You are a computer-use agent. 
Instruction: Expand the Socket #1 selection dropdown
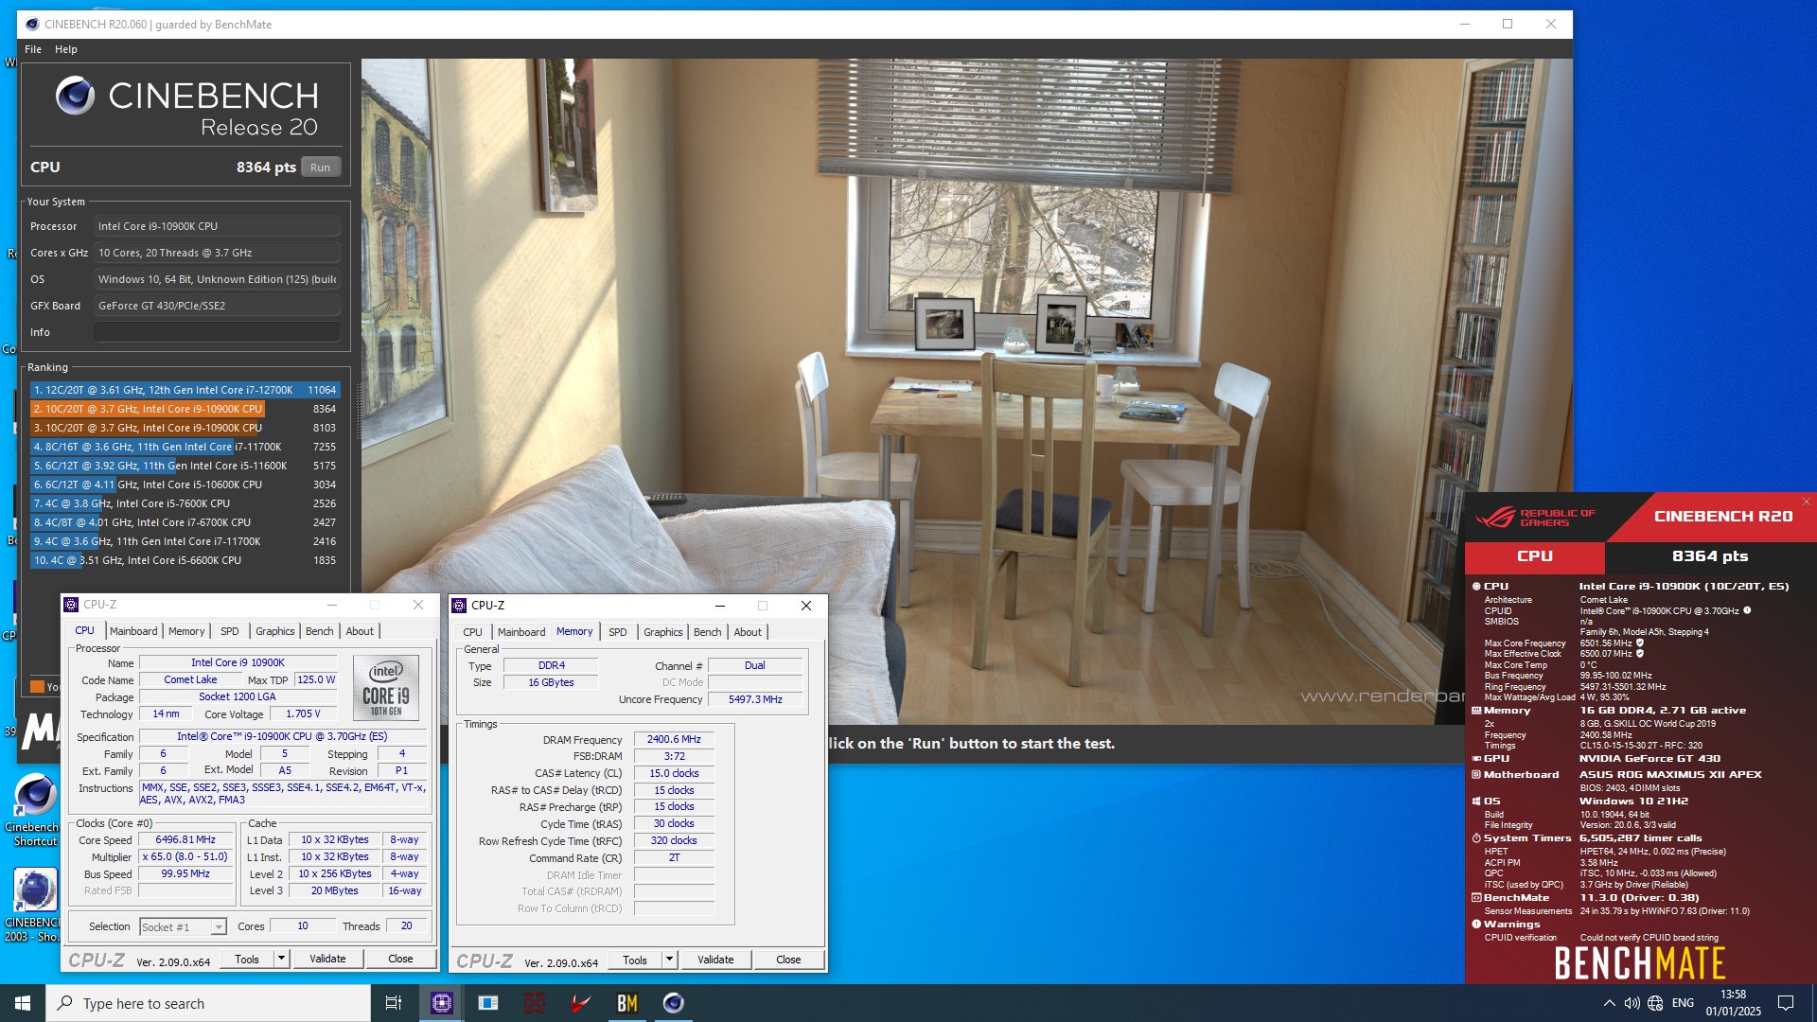(x=219, y=927)
